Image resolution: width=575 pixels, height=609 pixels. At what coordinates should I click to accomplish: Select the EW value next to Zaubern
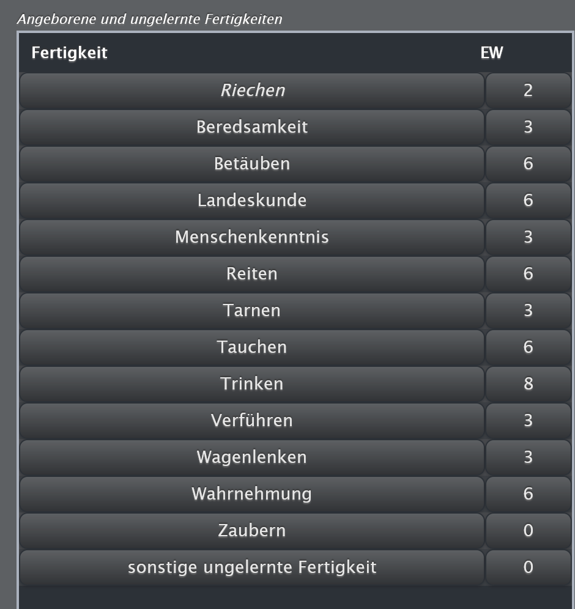[528, 531]
